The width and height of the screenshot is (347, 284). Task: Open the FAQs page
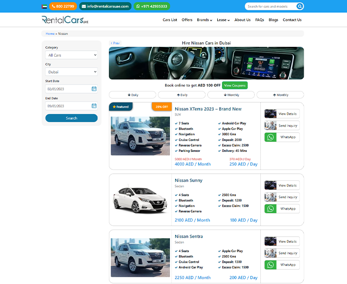(x=259, y=20)
